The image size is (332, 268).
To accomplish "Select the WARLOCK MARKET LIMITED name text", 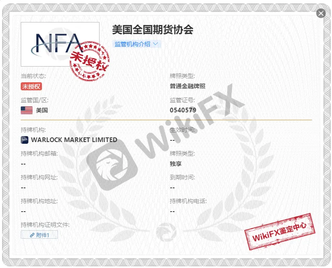I will coord(74,140).
